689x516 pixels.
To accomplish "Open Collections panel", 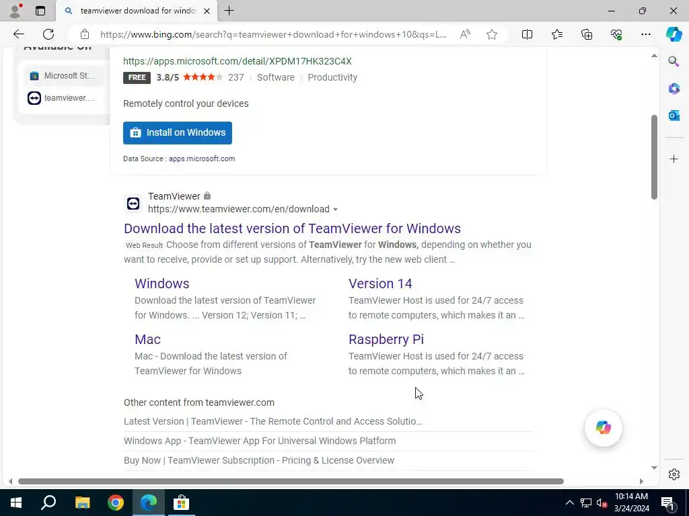I will 587,34.
